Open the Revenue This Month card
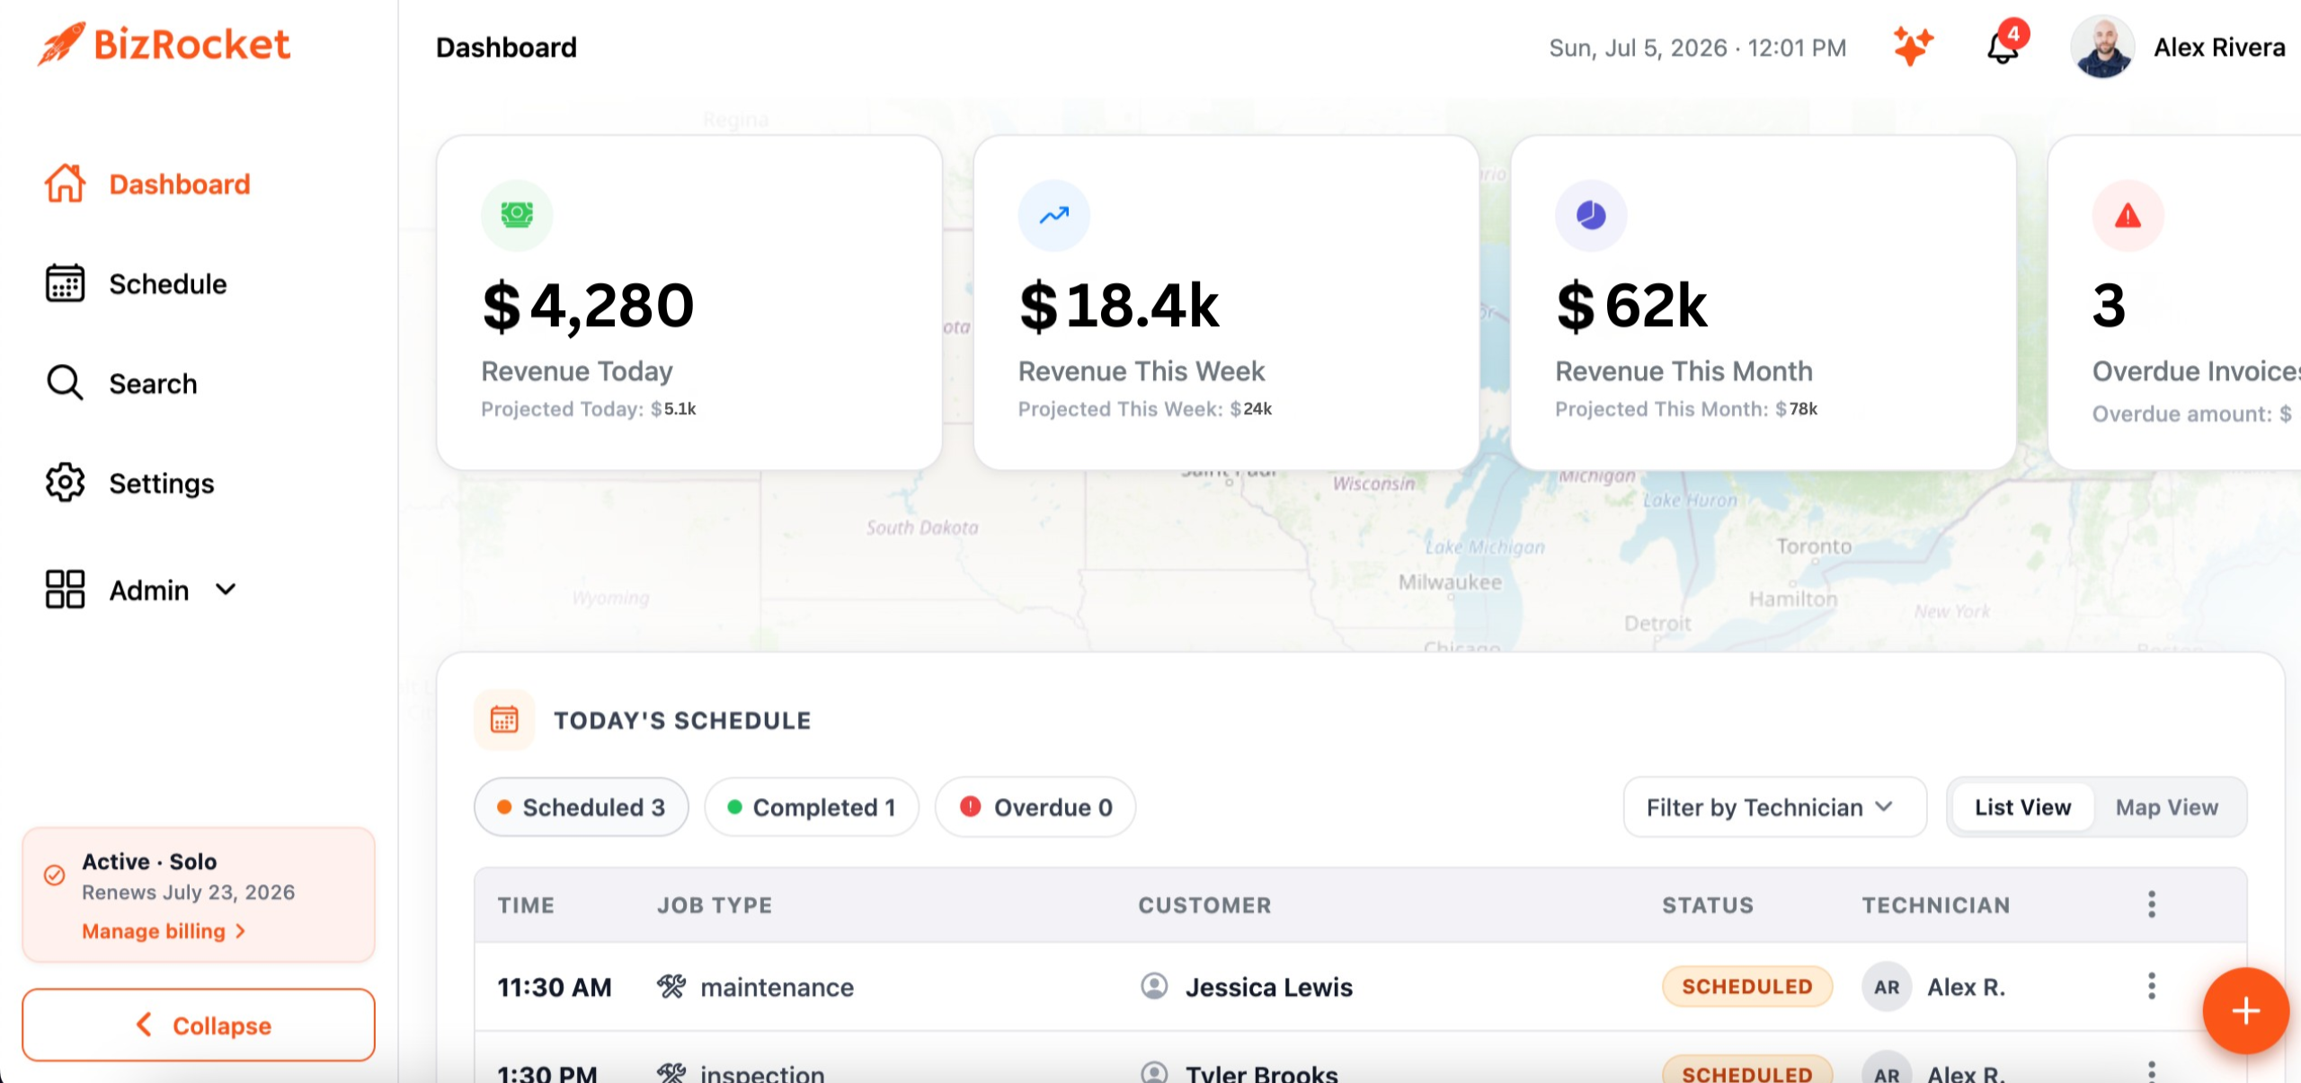The image size is (2301, 1083). (x=1764, y=302)
